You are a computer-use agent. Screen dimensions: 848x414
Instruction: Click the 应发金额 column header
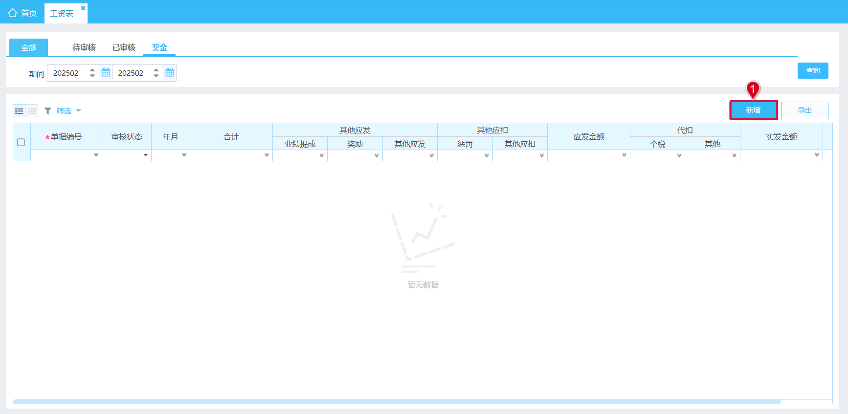[x=589, y=137]
